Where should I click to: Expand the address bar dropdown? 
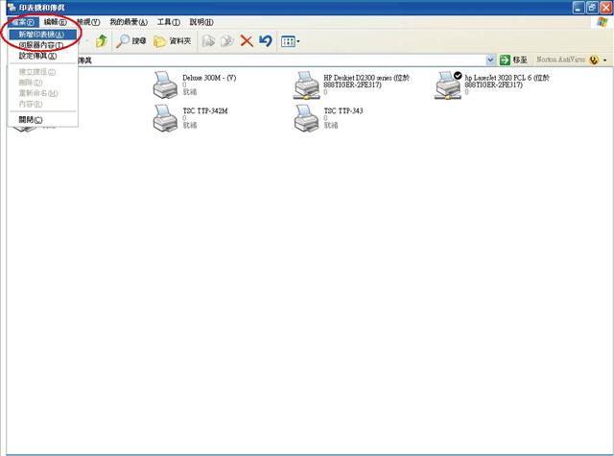click(x=490, y=60)
